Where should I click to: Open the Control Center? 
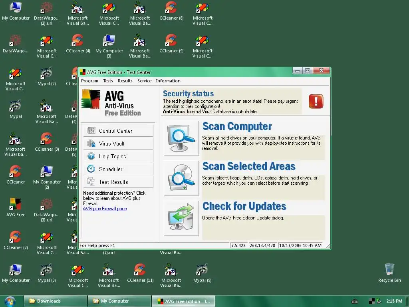[118, 131]
